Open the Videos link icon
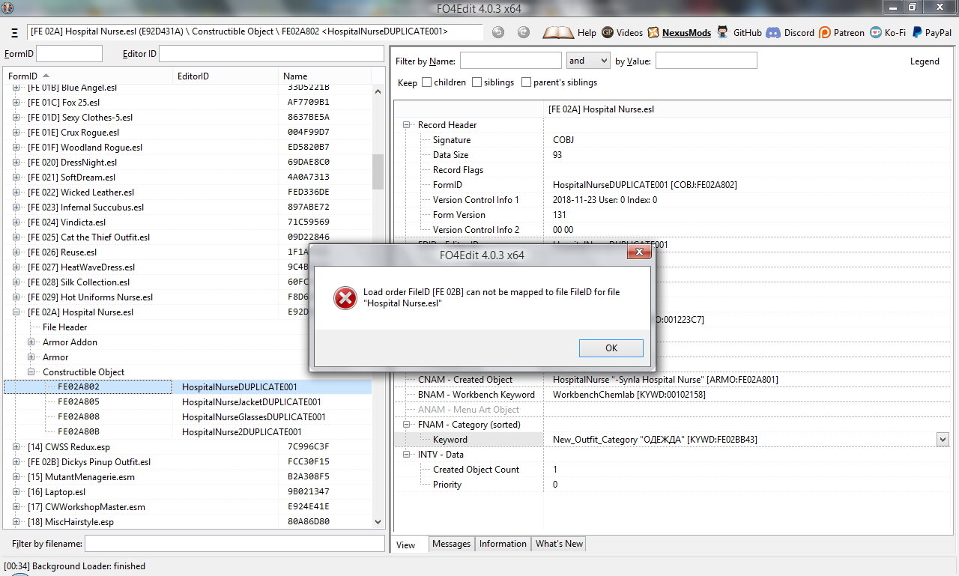The image size is (959, 576). 608,32
